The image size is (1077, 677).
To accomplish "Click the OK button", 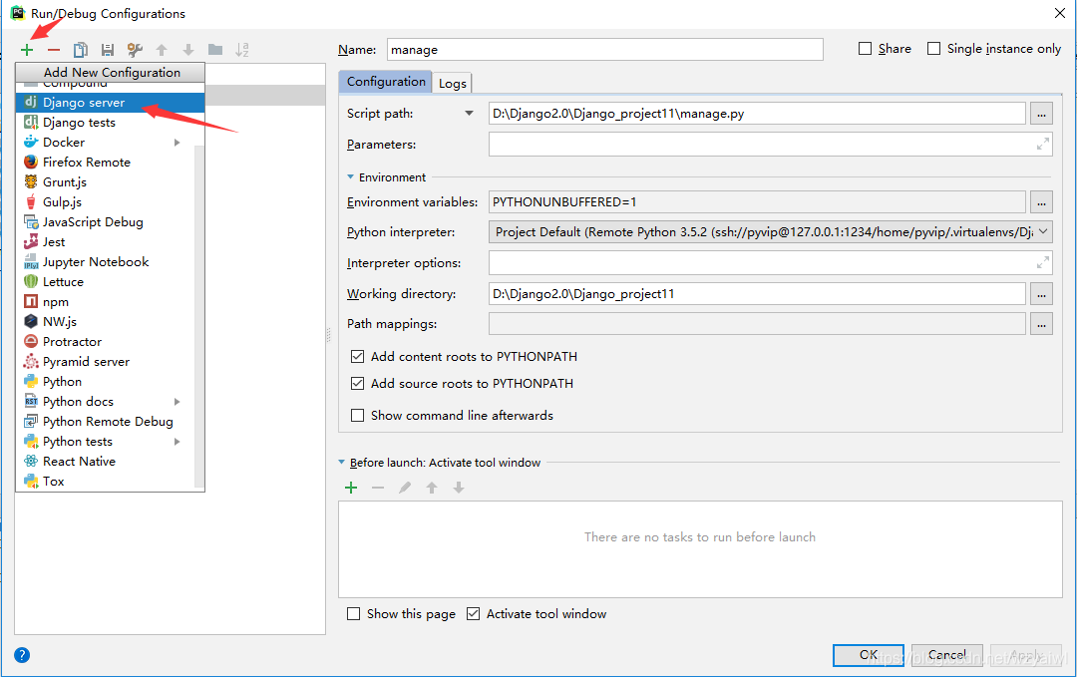I will 869,655.
